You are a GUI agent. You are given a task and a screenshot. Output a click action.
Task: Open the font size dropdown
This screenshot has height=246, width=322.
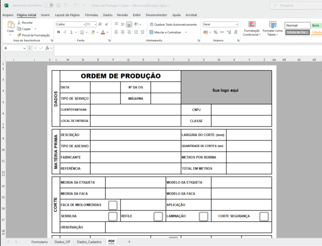click(96, 25)
